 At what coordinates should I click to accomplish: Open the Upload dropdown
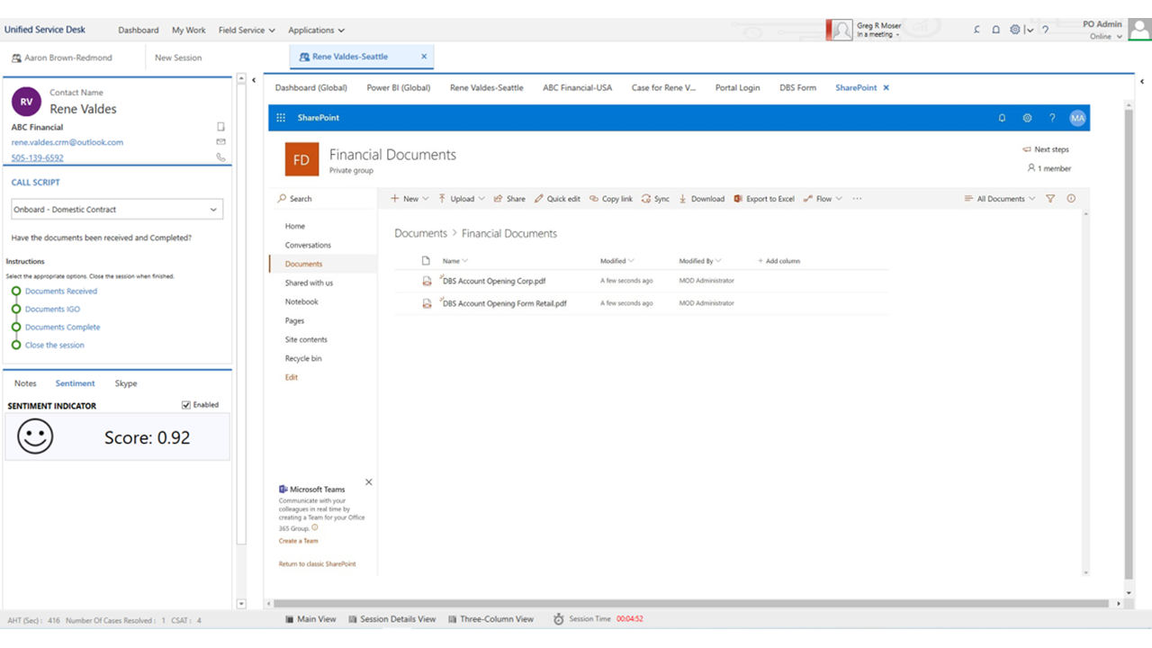click(462, 199)
